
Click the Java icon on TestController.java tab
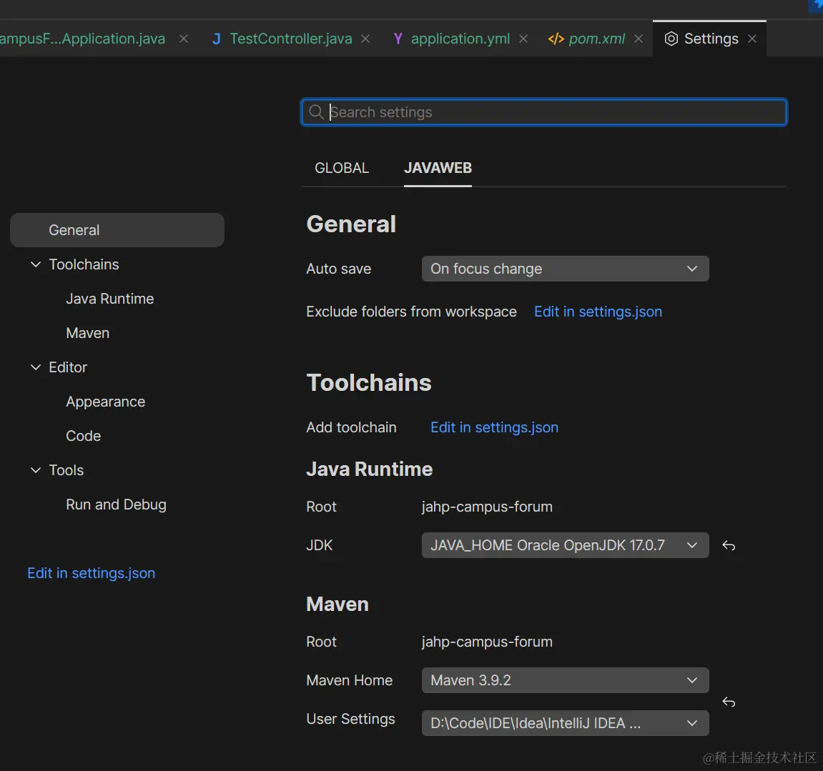[x=216, y=39]
